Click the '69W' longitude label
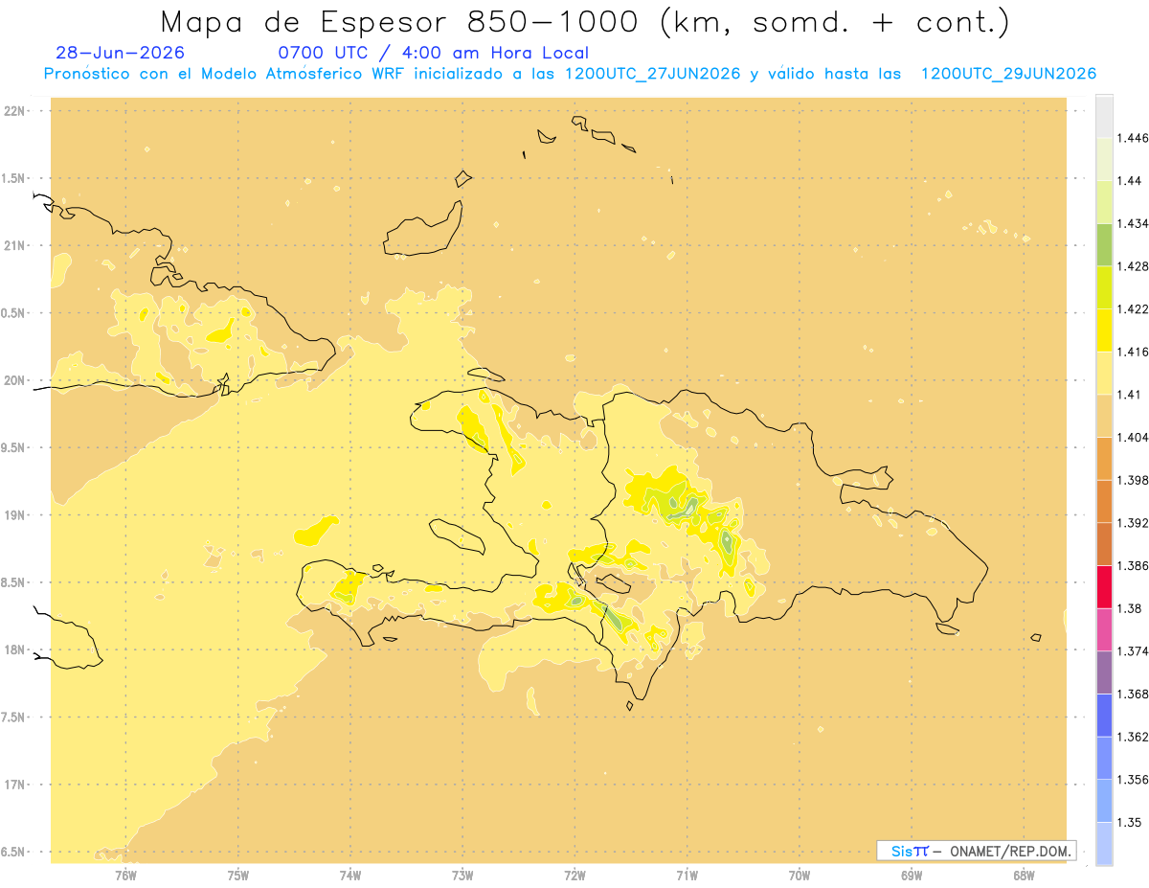This screenshot has width=1149, height=888. (x=912, y=875)
